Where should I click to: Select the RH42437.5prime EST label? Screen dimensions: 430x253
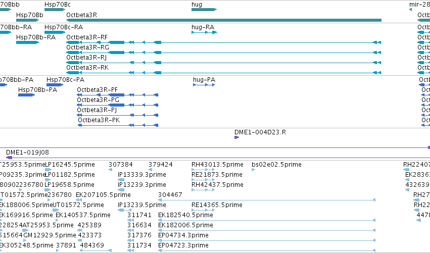click(217, 185)
